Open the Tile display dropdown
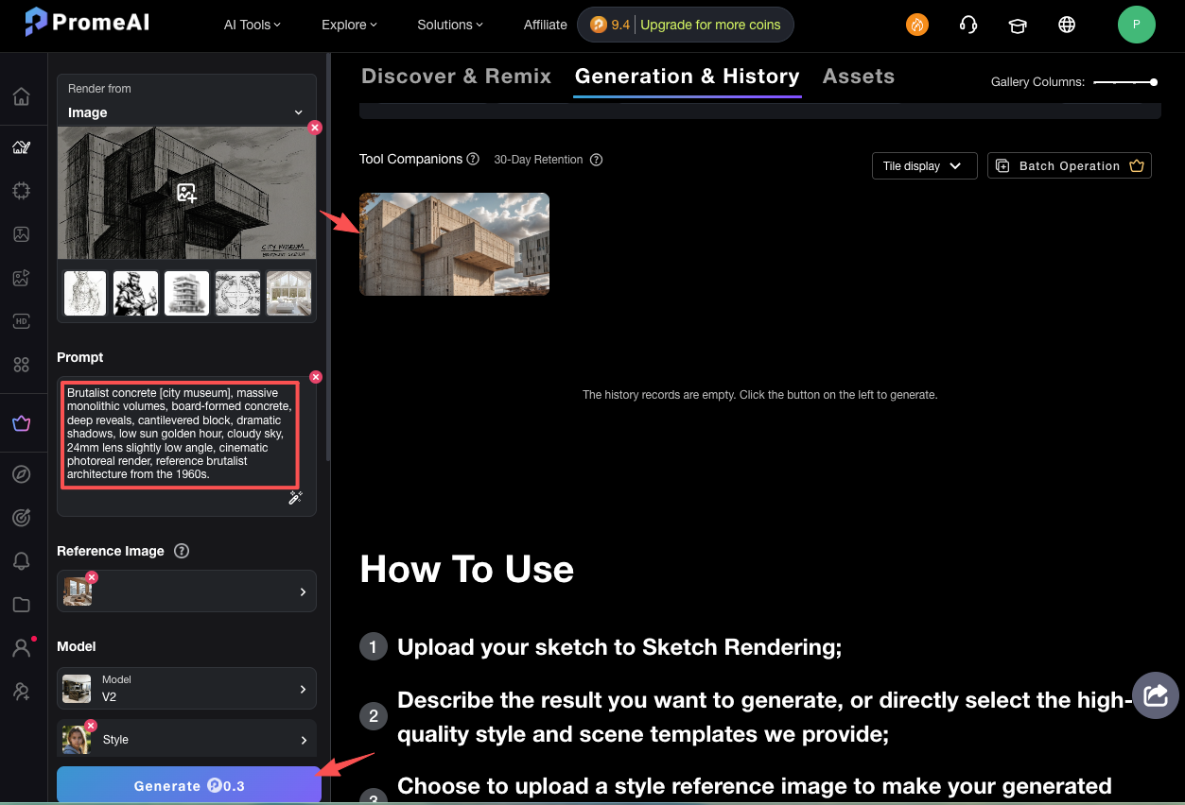 [924, 165]
